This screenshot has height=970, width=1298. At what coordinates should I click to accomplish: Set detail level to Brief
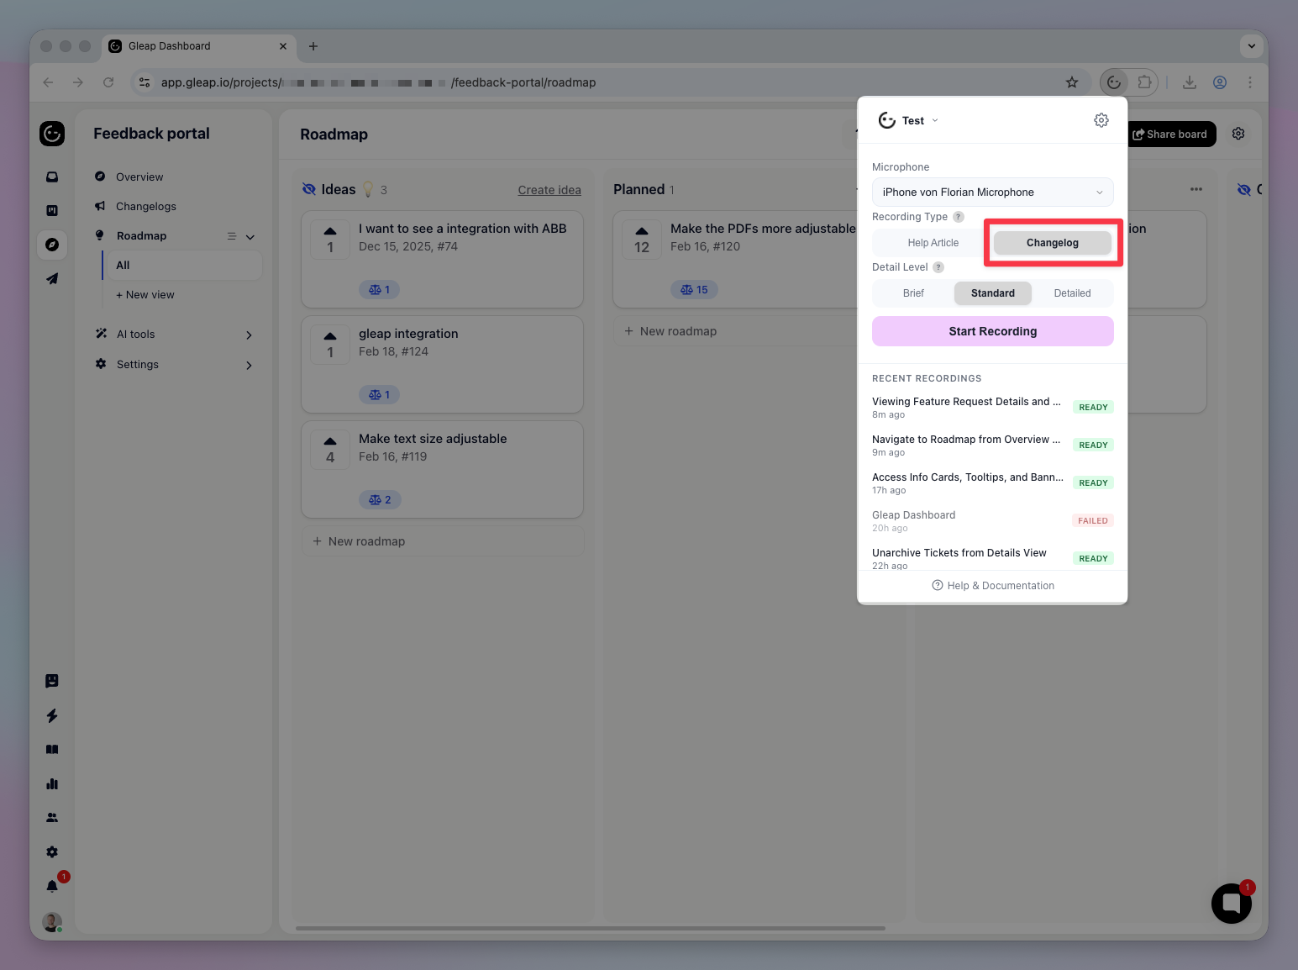pos(913,293)
